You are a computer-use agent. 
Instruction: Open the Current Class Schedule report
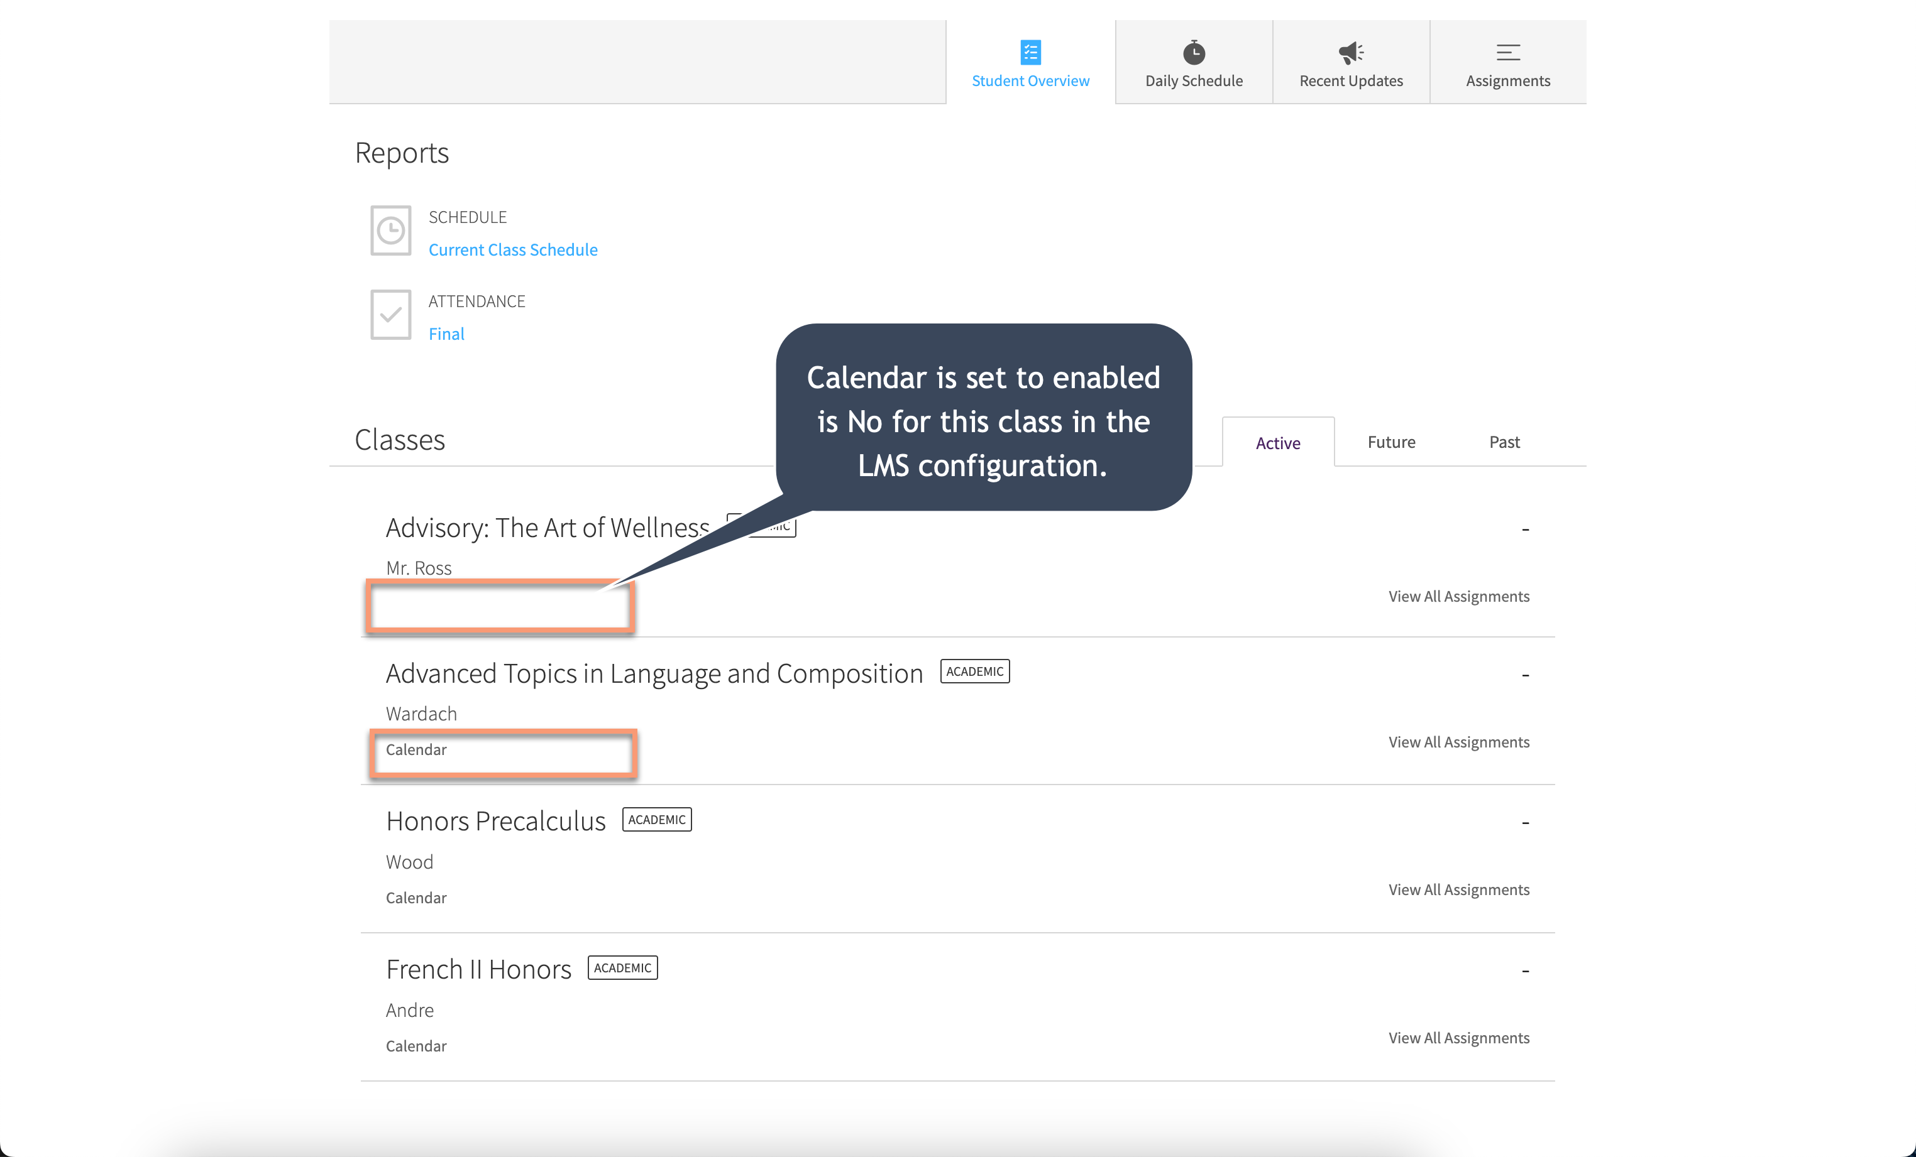click(x=513, y=249)
